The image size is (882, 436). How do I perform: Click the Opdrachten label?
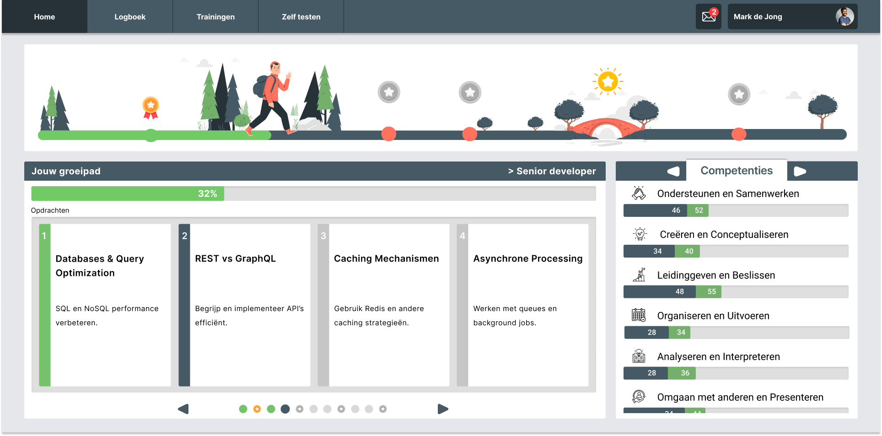[50, 210]
